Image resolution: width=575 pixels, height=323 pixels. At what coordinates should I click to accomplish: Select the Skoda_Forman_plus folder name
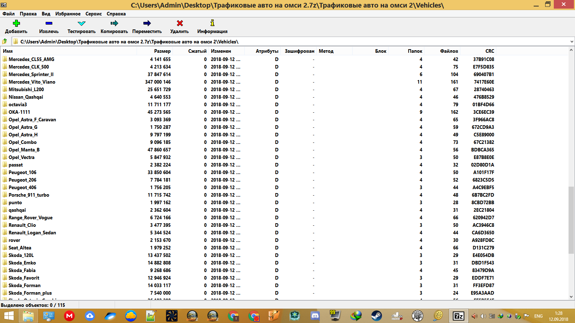pos(30,293)
